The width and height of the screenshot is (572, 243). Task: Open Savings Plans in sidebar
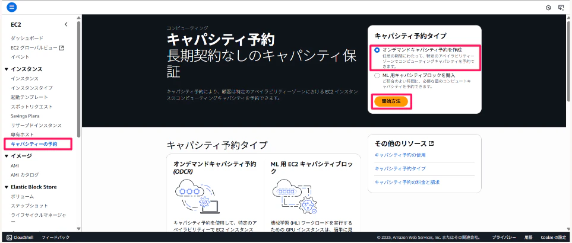point(25,116)
